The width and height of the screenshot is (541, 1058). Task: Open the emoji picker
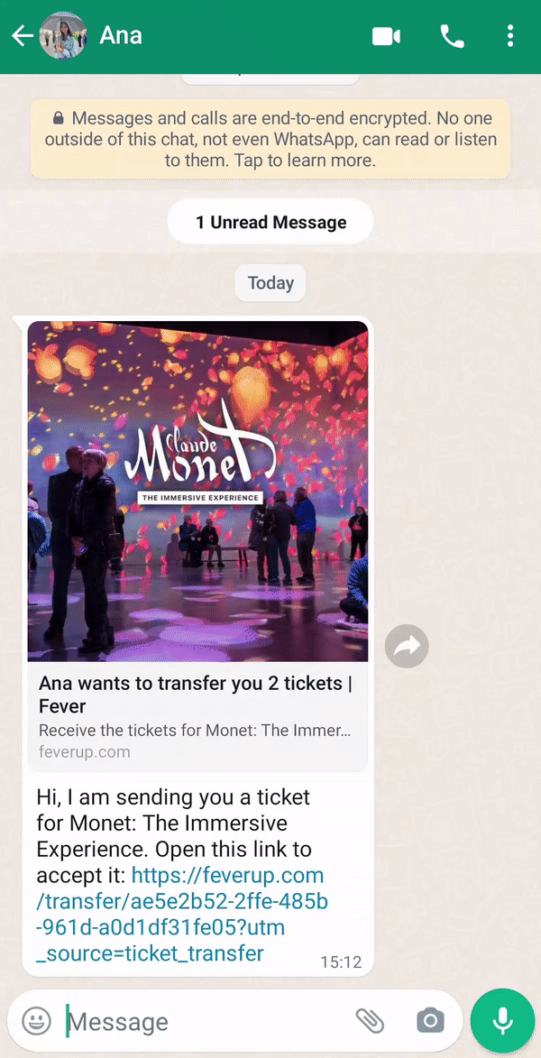pos(36,1021)
